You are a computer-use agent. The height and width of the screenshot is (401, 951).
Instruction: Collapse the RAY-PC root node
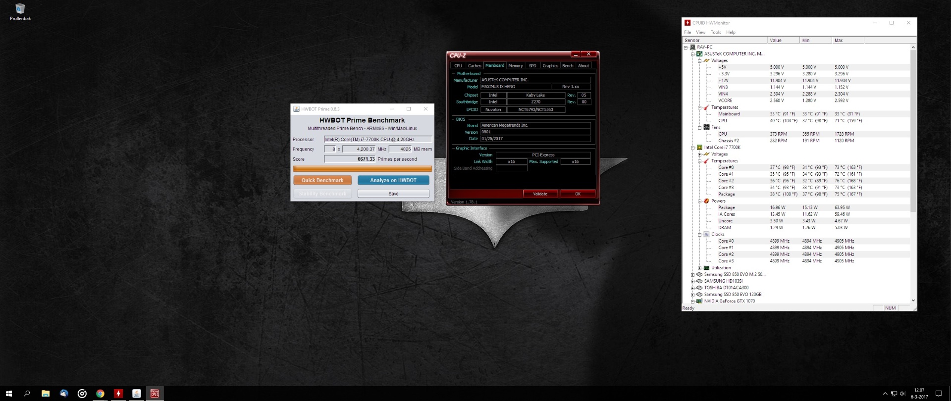[686, 48]
